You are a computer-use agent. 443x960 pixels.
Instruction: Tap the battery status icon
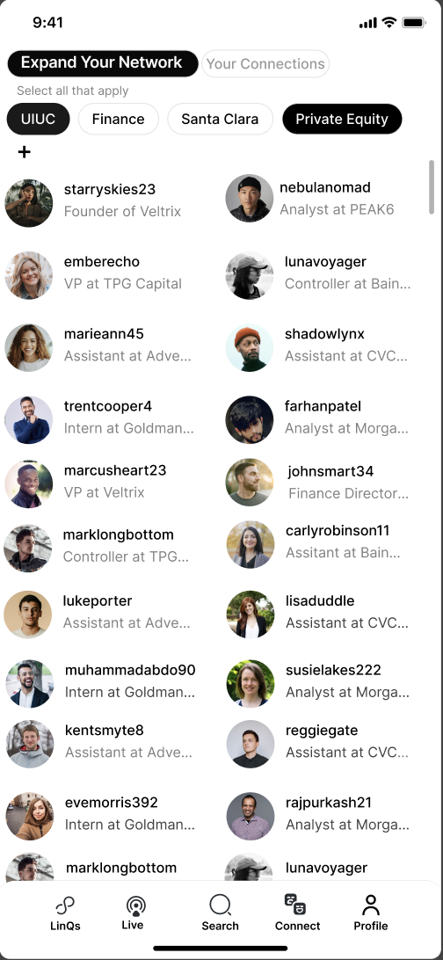point(414,23)
